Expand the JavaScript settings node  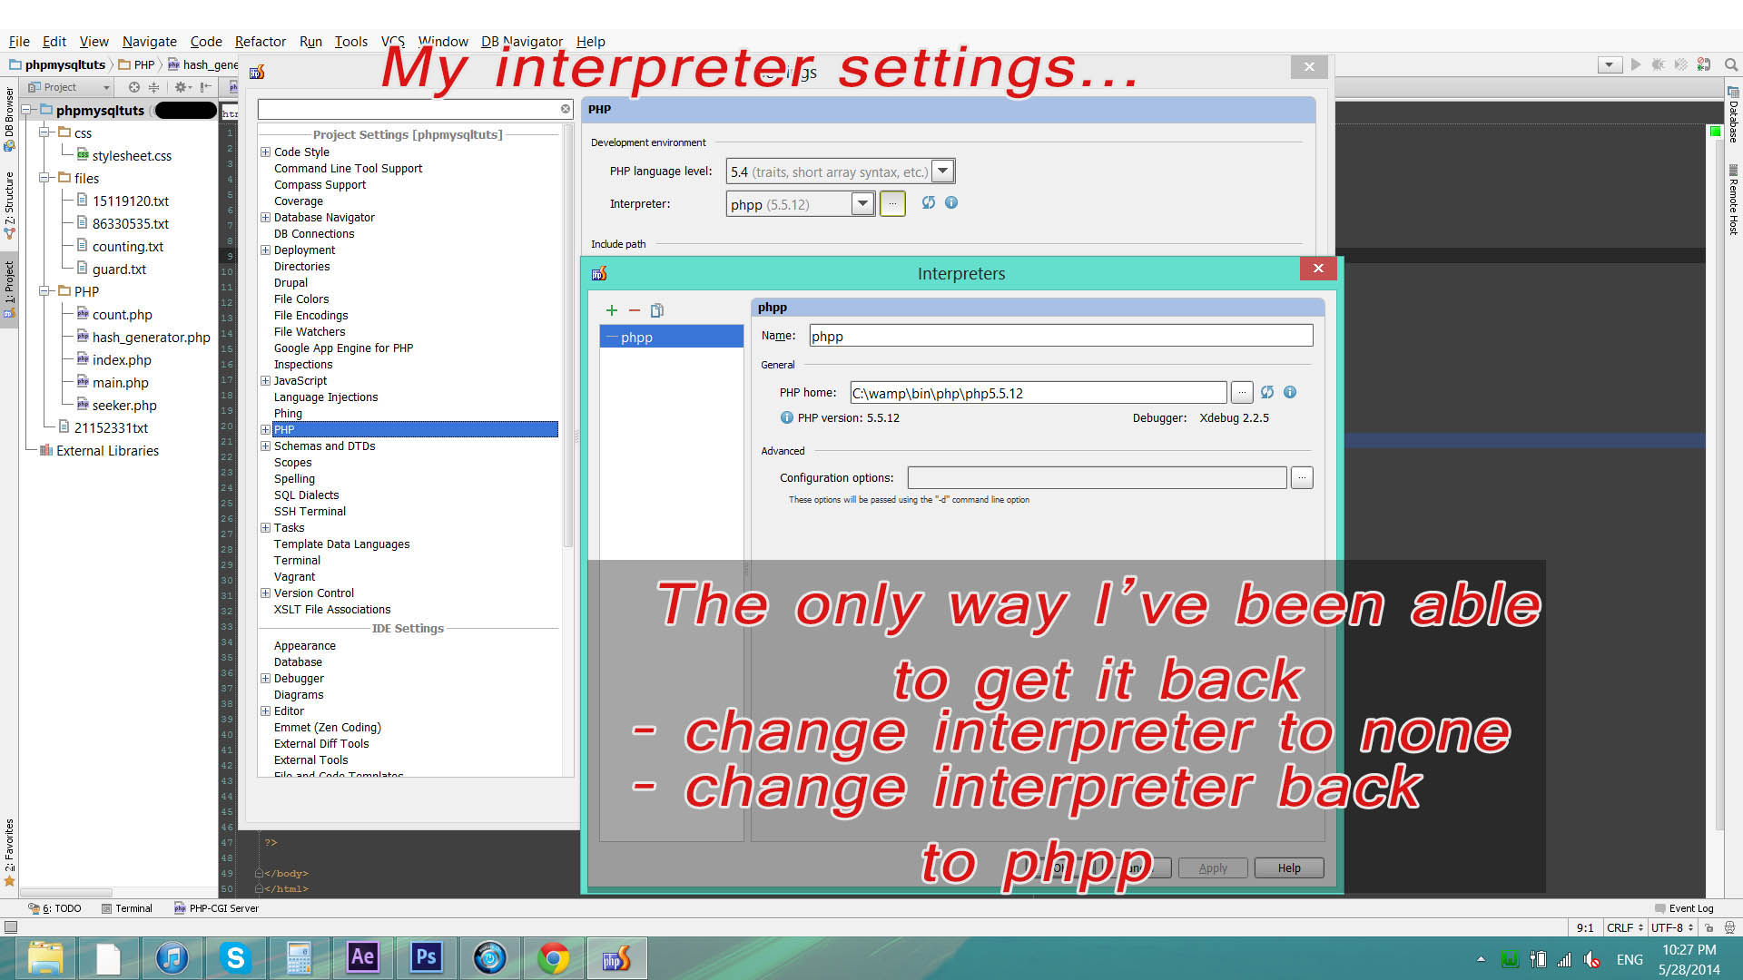[265, 381]
